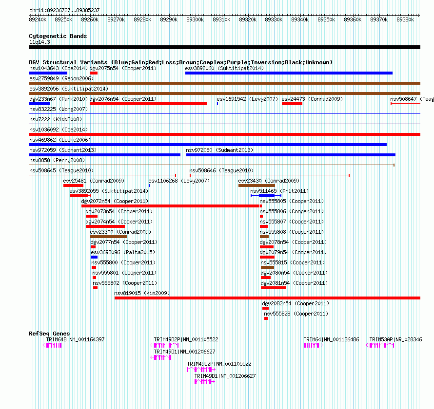Screen dimensions: 434x409
Task: Click dgv2076n54 (Cooper2011) loss variant label
Action: tap(123, 99)
